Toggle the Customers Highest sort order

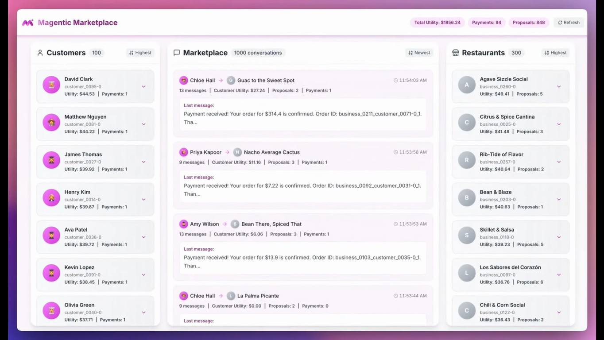coord(140,53)
